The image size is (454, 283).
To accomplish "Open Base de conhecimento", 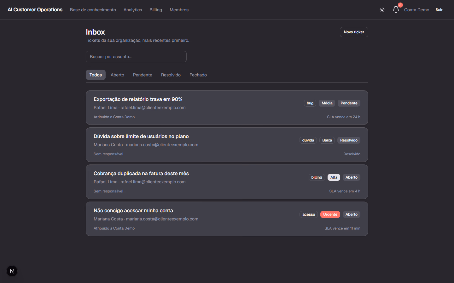I will 93,10.
